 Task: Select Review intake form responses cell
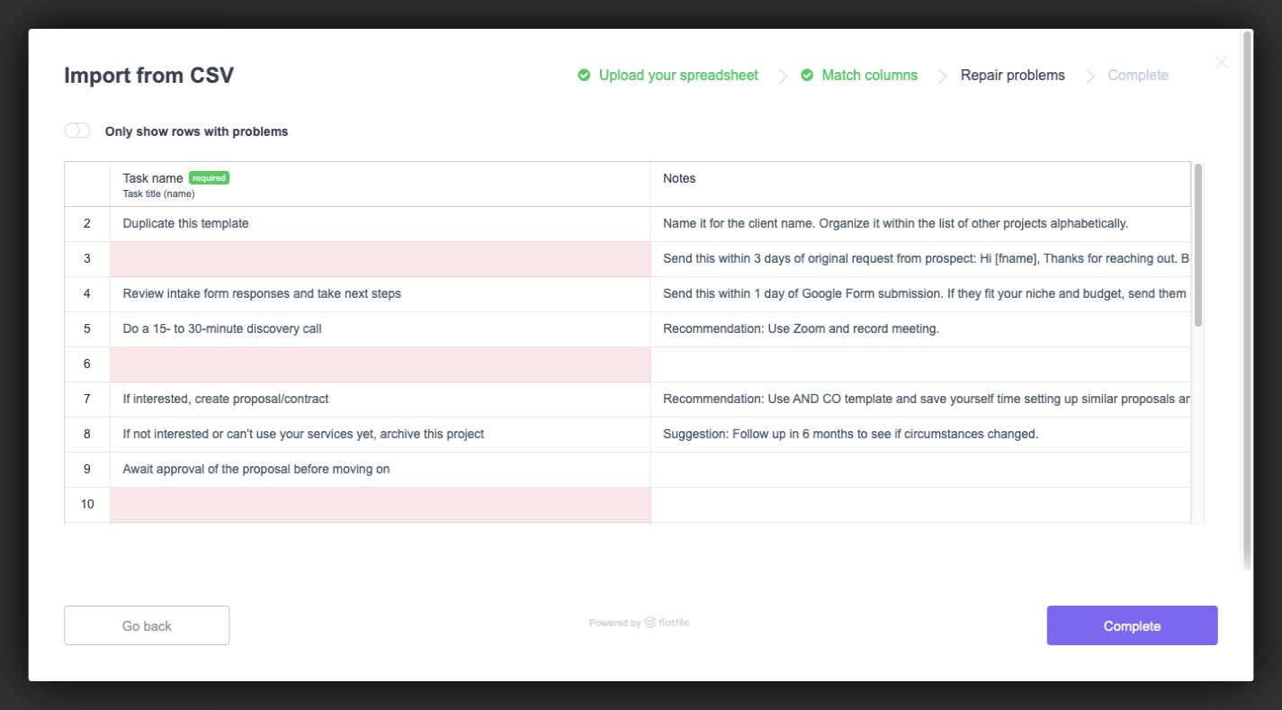click(380, 294)
